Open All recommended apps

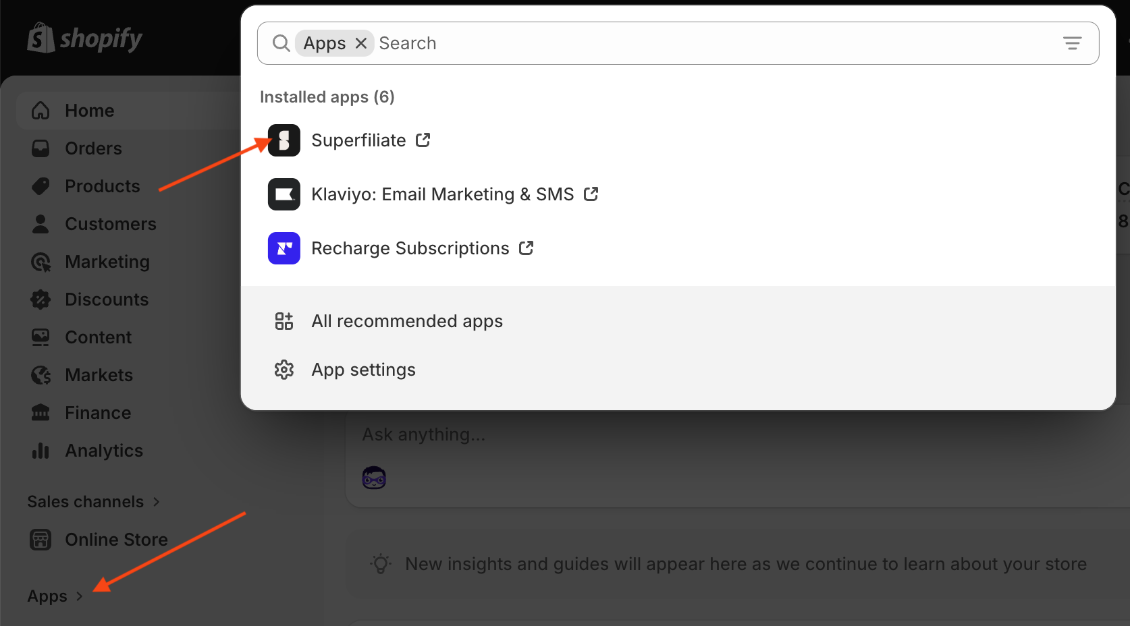pyautogui.click(x=407, y=321)
